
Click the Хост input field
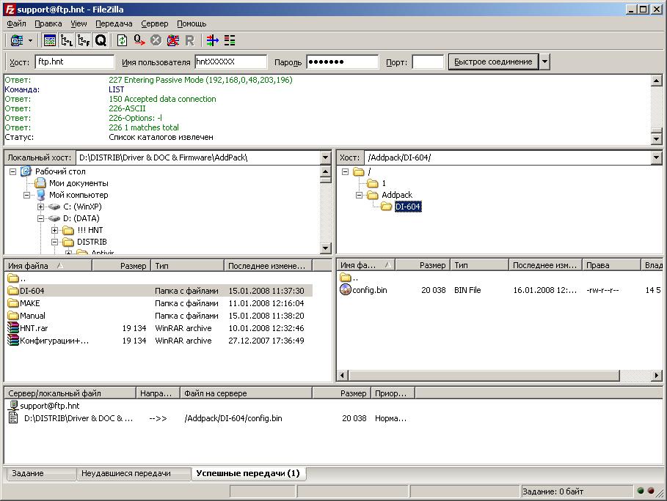(74, 62)
